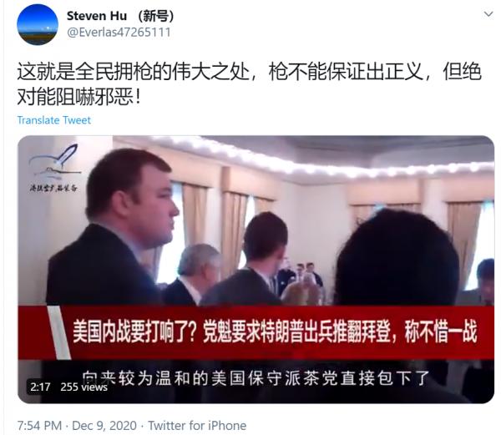Viewport: 501px width, 435px height.
Task: Click the display name Steven Hu (新号)
Action: click(120, 16)
